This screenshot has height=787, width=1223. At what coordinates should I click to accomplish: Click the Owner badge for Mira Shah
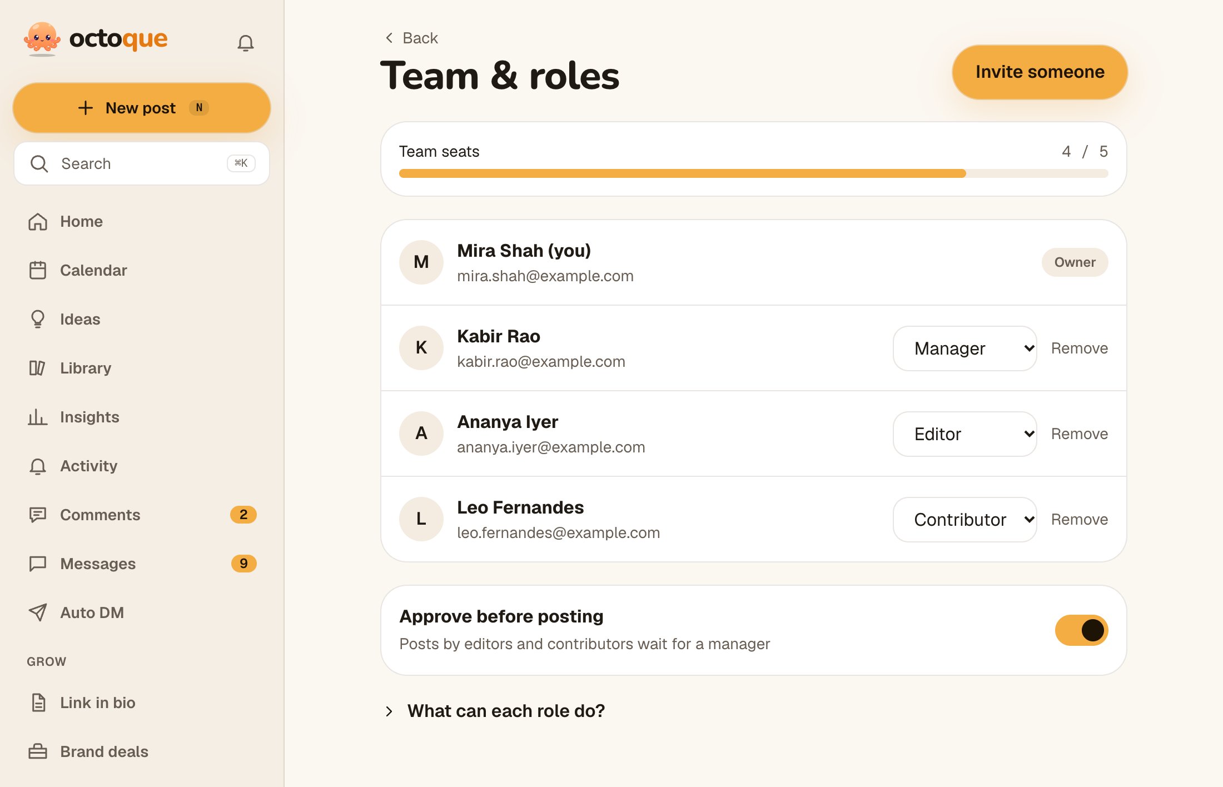(x=1075, y=262)
